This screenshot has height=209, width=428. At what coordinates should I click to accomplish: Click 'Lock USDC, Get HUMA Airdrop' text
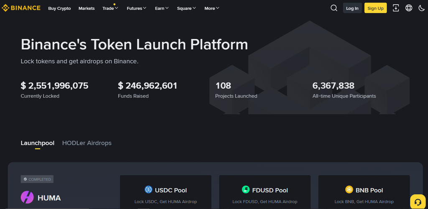tap(166, 201)
